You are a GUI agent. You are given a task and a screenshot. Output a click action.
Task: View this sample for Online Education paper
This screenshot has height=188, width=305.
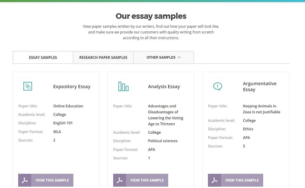[x=46, y=180]
